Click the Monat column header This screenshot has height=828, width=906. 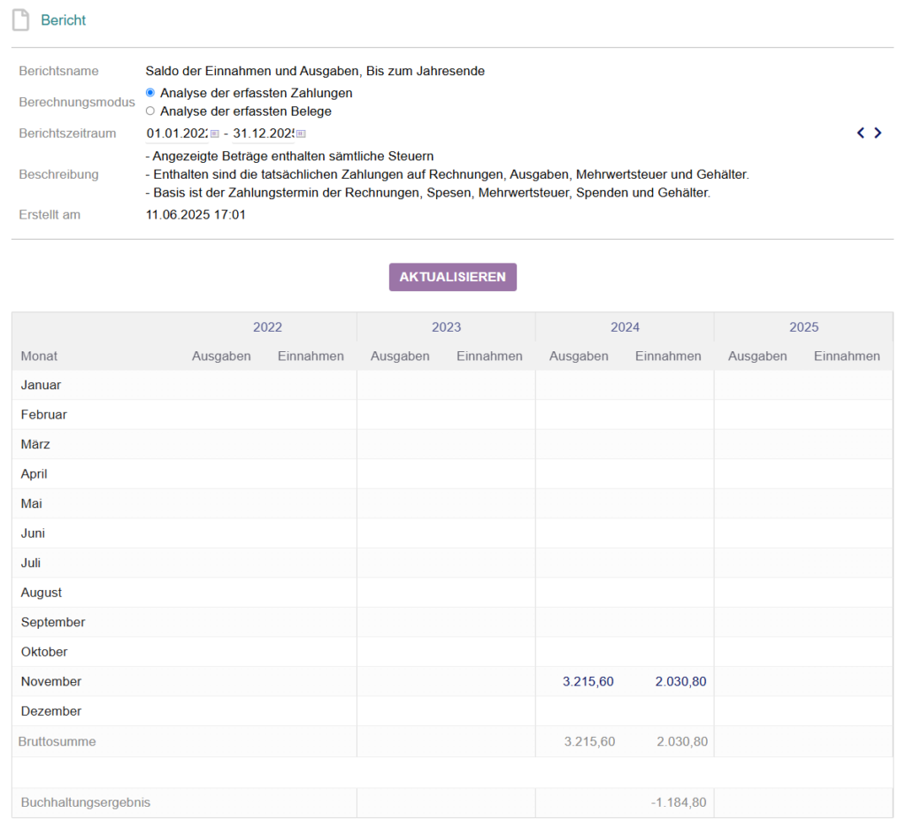tap(39, 356)
